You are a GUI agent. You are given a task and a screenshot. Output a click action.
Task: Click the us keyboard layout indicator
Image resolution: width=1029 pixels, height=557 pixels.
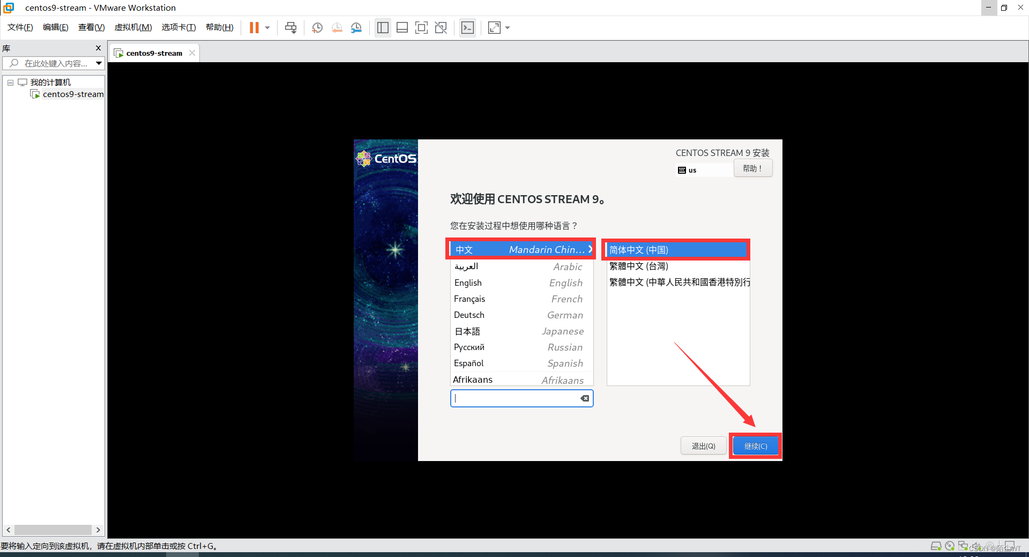tap(687, 170)
